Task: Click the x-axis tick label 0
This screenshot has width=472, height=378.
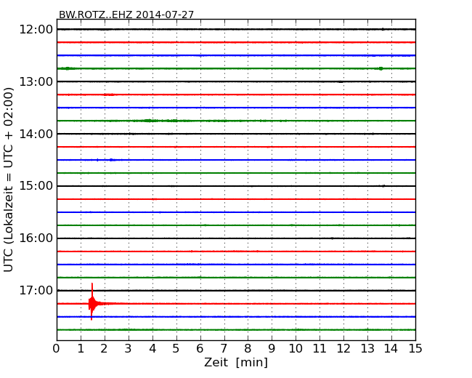Action: click(57, 349)
